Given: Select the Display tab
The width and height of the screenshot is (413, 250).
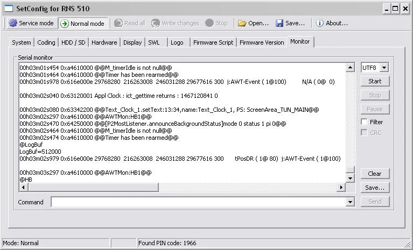Looking at the screenshot, I should [132, 42].
